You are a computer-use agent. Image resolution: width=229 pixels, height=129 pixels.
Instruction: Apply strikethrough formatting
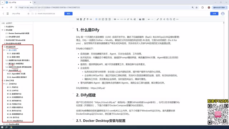(x=87, y=19)
